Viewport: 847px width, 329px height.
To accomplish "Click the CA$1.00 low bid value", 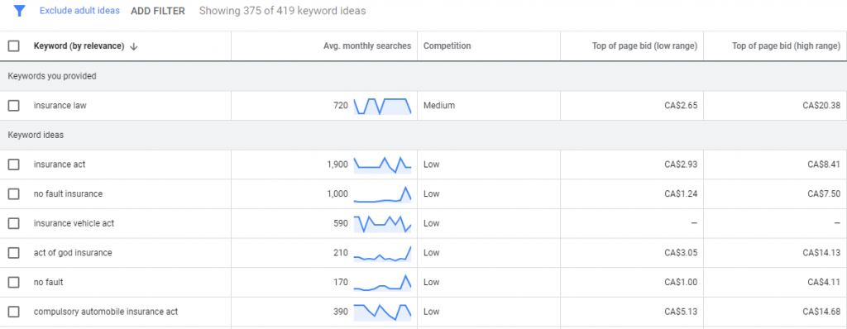I will [x=681, y=282].
